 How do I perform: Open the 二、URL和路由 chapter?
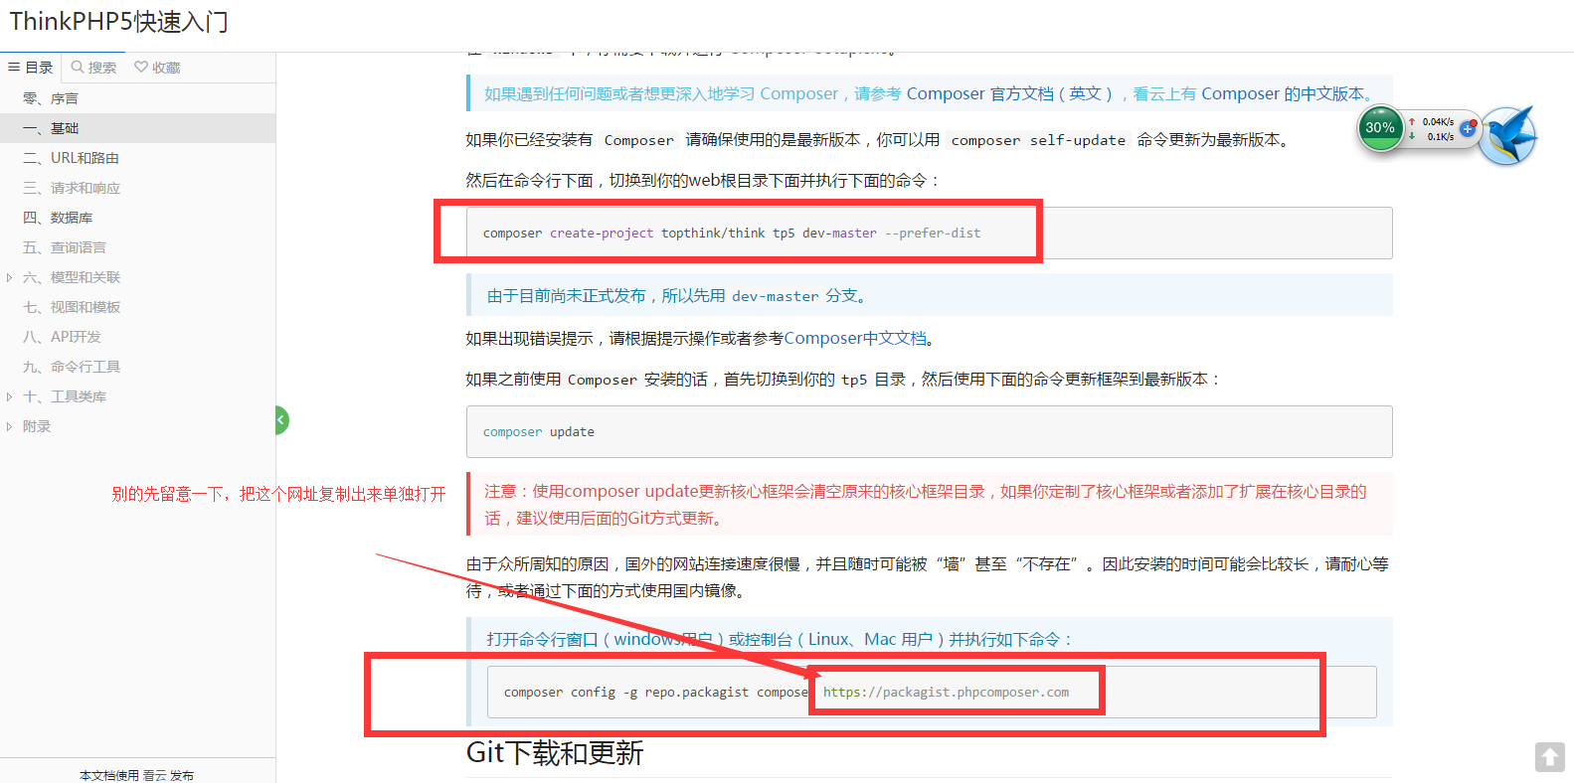(x=137, y=158)
